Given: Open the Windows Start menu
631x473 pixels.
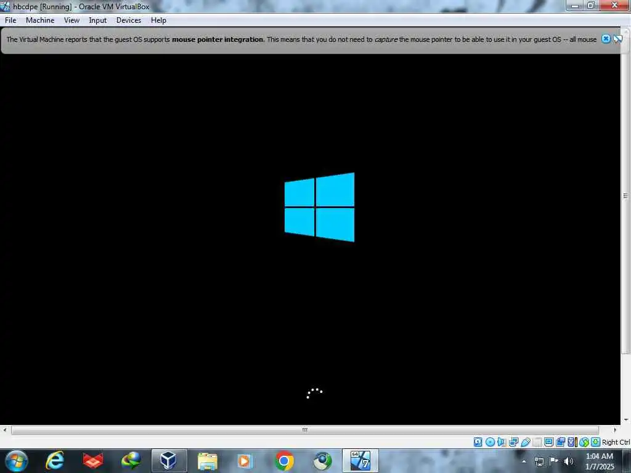Looking at the screenshot, I should [x=17, y=461].
